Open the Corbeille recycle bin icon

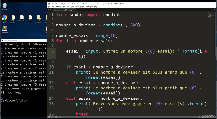(x=5, y=6)
